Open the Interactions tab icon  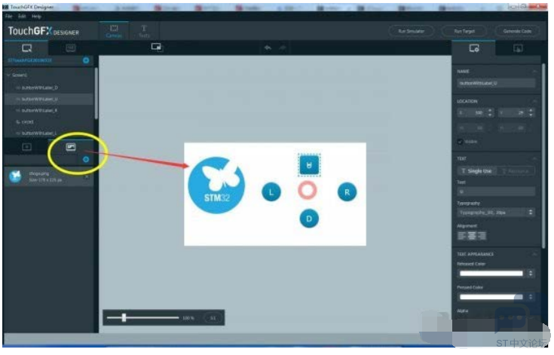(518, 48)
